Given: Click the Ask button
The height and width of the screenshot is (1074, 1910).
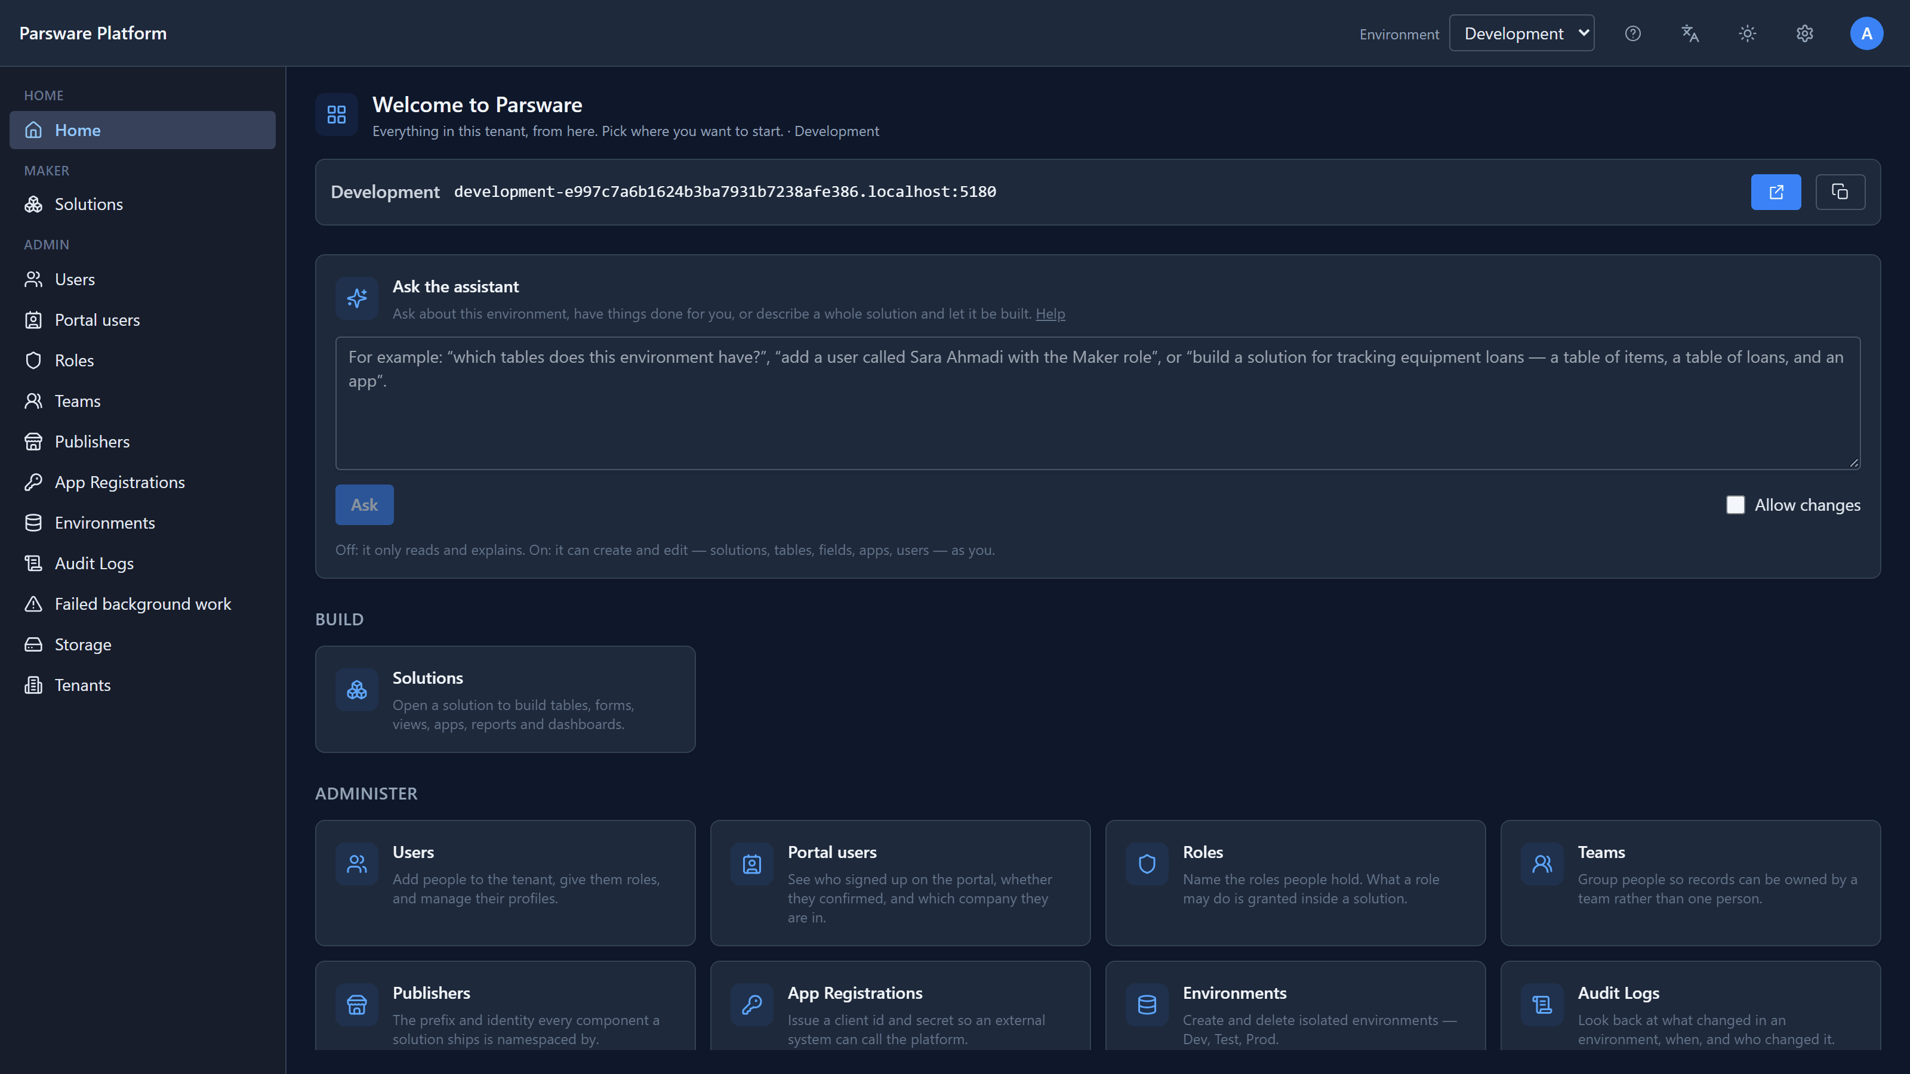Looking at the screenshot, I should point(364,505).
